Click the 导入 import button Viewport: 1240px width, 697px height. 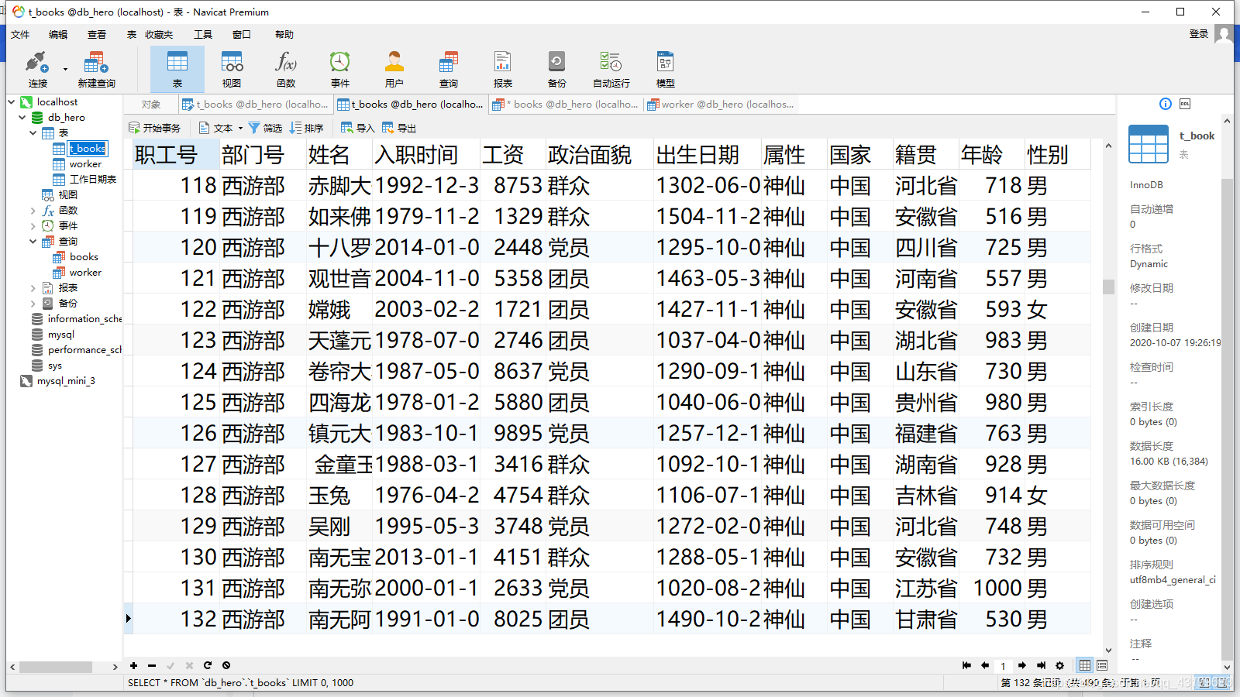click(358, 128)
